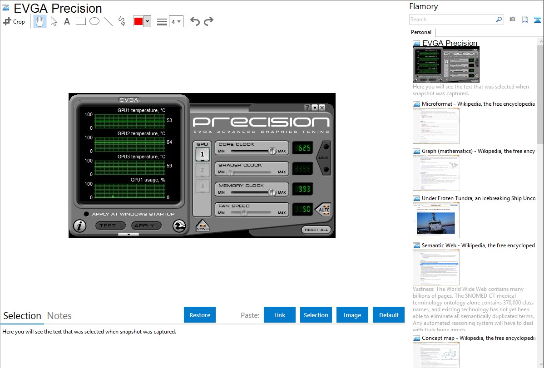Select the freehand scribble tool
Image resolution: width=544 pixels, height=368 pixels.
(x=122, y=21)
